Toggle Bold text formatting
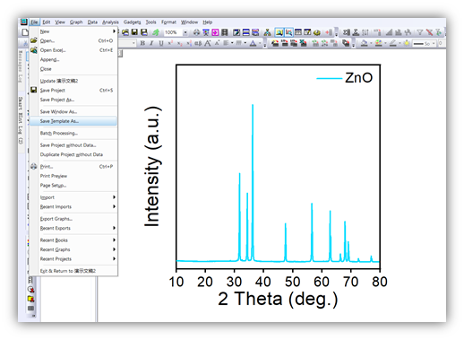 142,43
